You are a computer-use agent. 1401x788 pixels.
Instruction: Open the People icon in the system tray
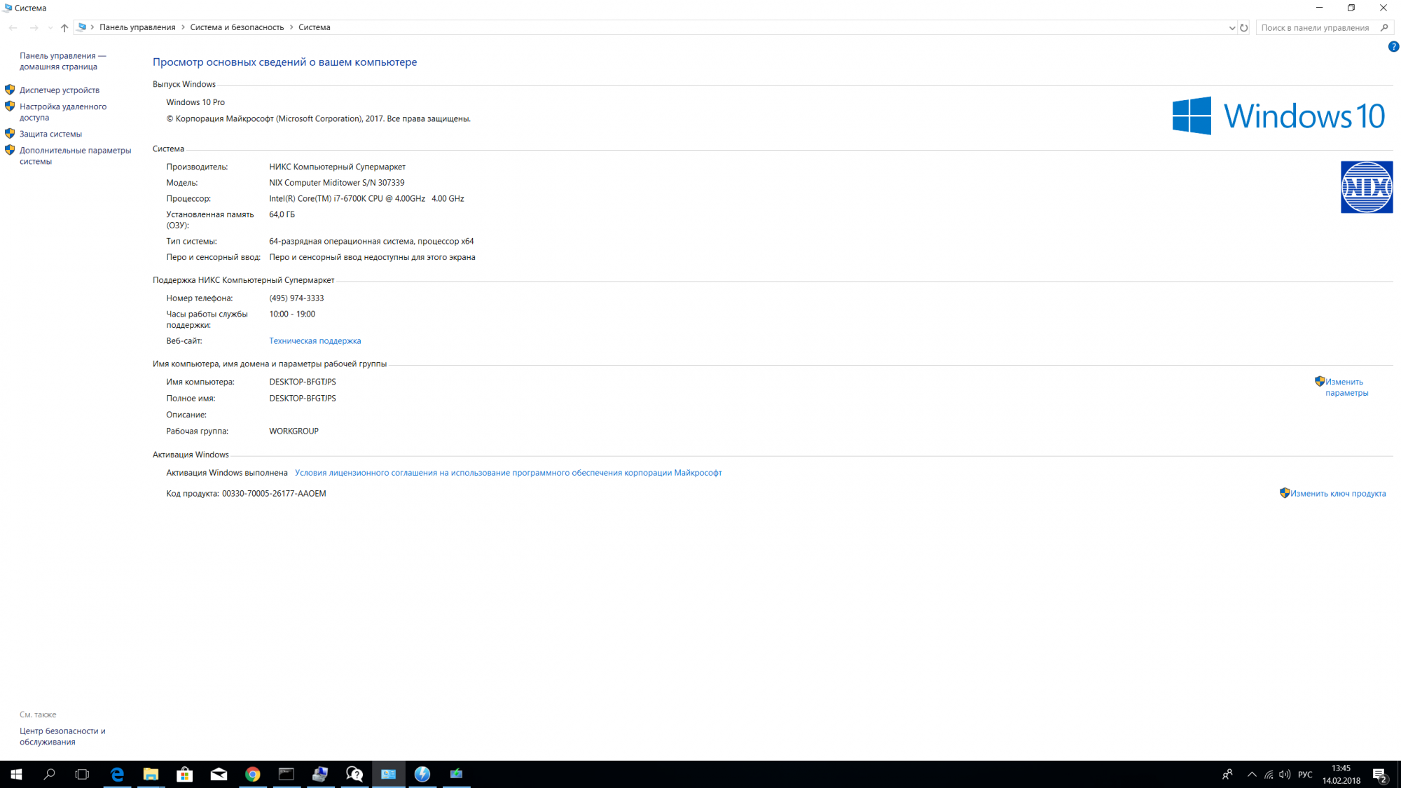(x=1227, y=774)
